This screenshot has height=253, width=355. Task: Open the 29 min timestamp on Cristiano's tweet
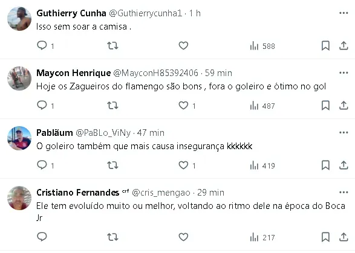[210, 193]
